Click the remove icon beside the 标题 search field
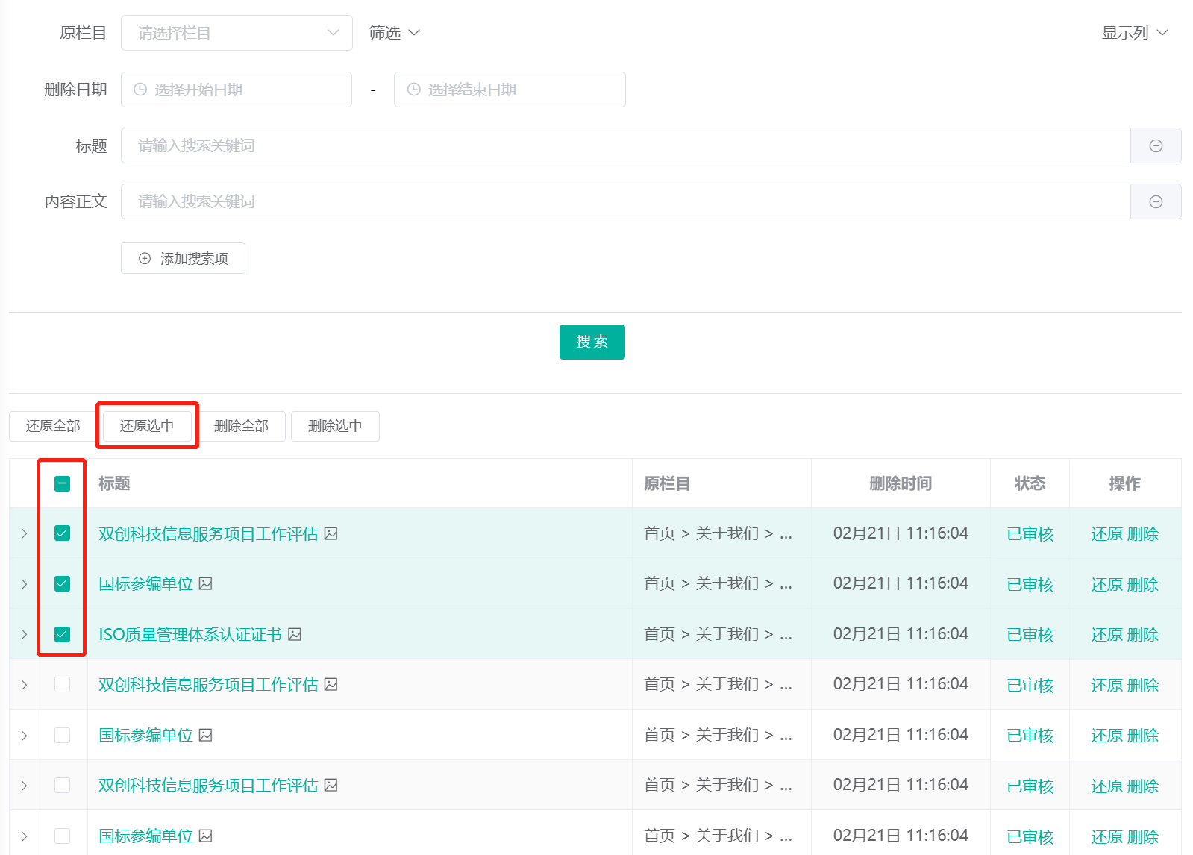The width and height of the screenshot is (1193, 855). (x=1155, y=145)
